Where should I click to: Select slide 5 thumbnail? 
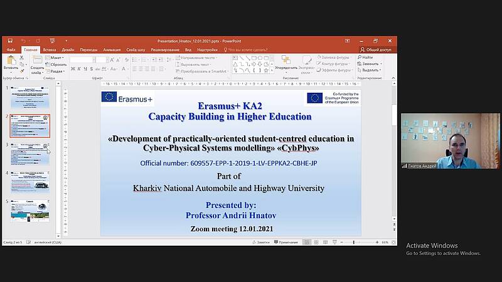[x=30, y=211]
